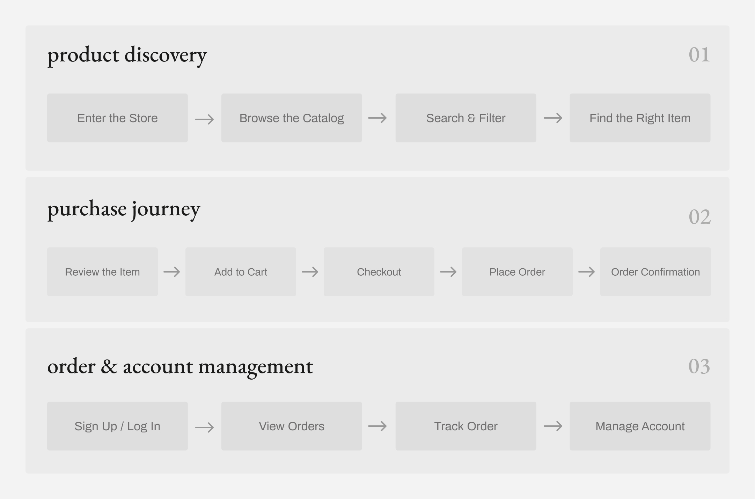Click the Enter the Store step box
Screen dimensions: 755x499
117,118
